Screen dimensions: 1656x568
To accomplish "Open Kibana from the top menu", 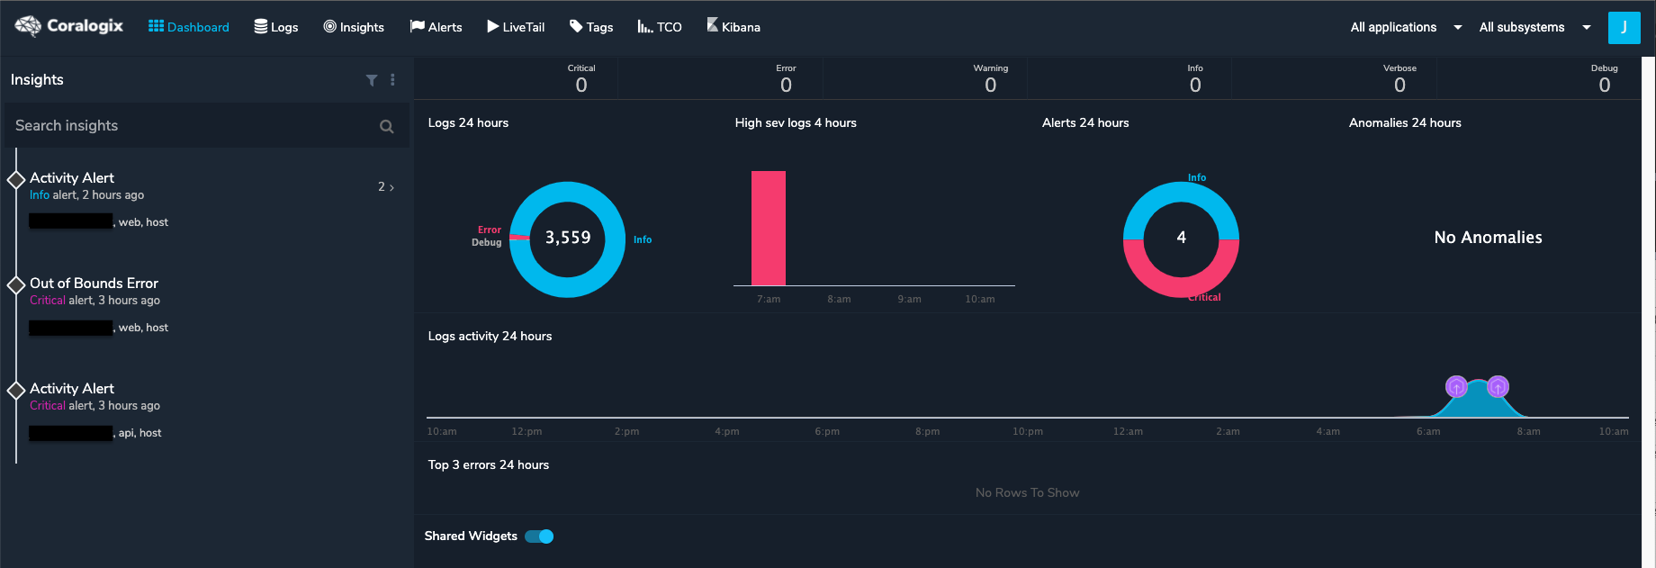I will [x=733, y=27].
